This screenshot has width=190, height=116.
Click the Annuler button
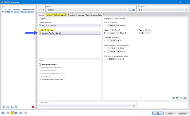click(170, 113)
